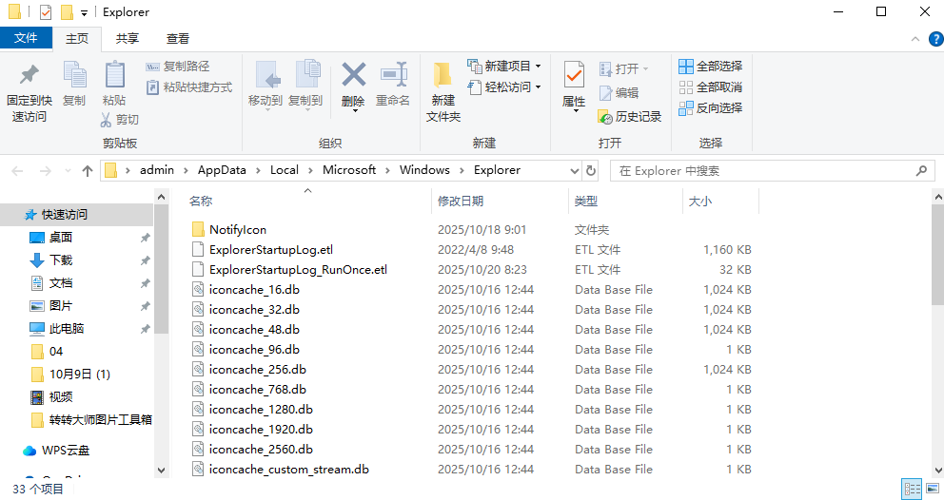Switch to large icons view toggle
Viewport: 944px width, 500px height.
tap(934, 489)
